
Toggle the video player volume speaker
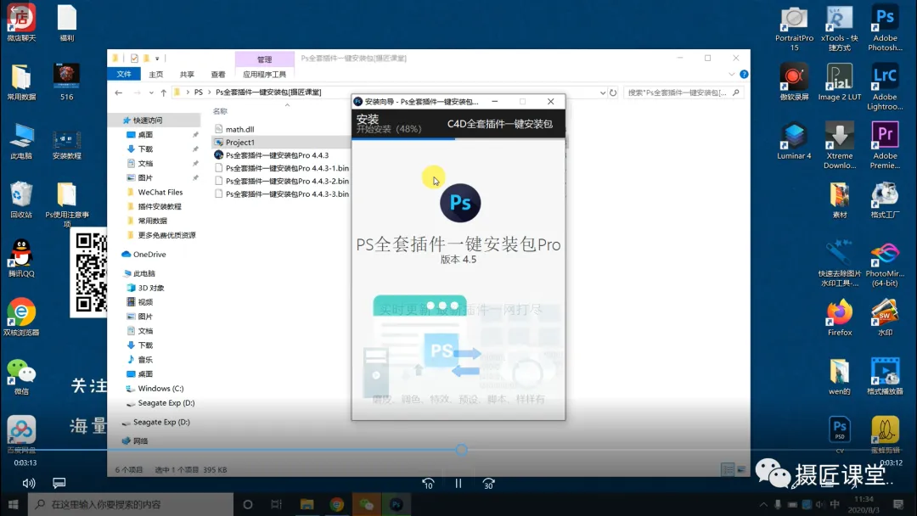coord(28,483)
